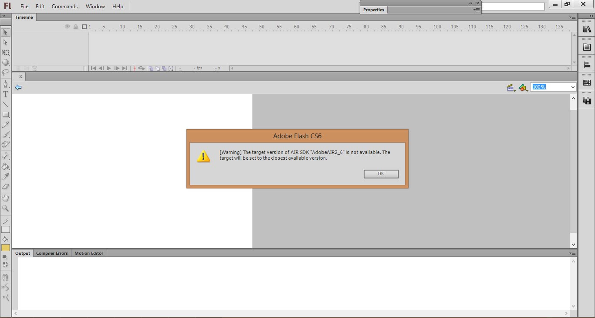Open Modify Onion Markers menu

click(x=171, y=68)
